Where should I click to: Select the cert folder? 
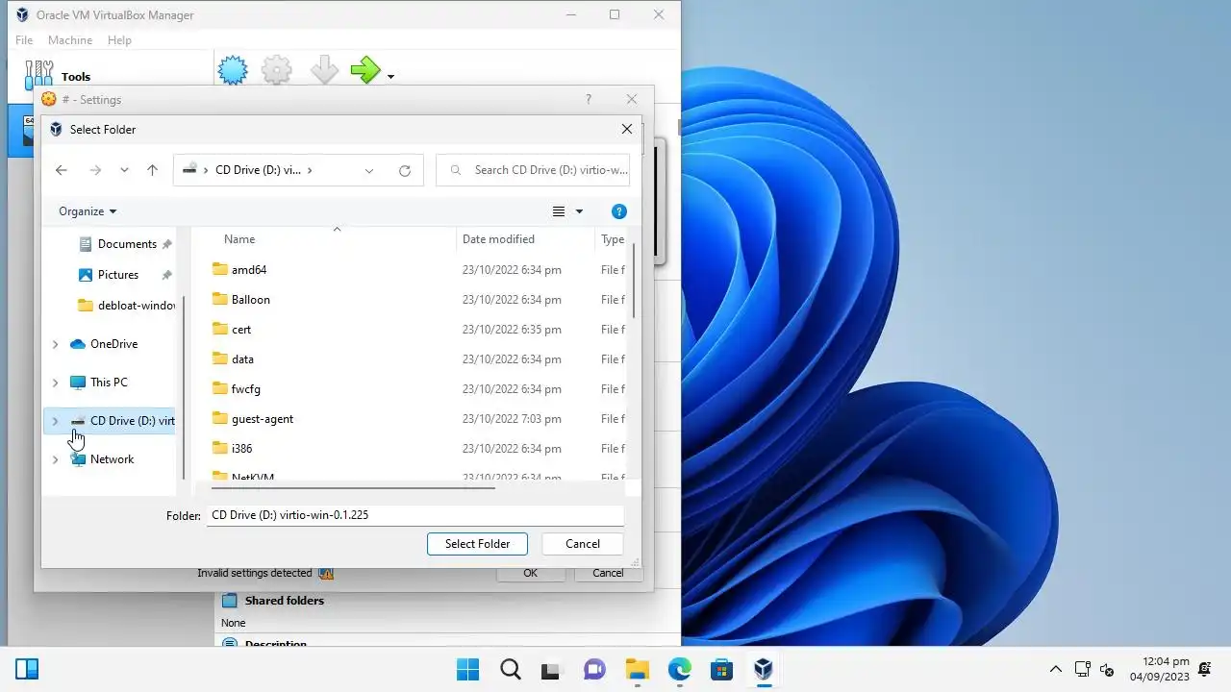pyautogui.click(x=240, y=330)
